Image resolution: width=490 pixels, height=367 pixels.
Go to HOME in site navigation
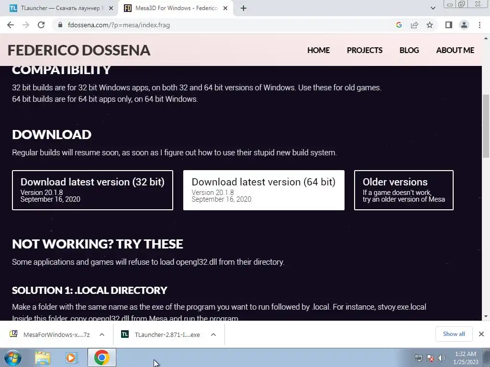pyautogui.click(x=318, y=50)
